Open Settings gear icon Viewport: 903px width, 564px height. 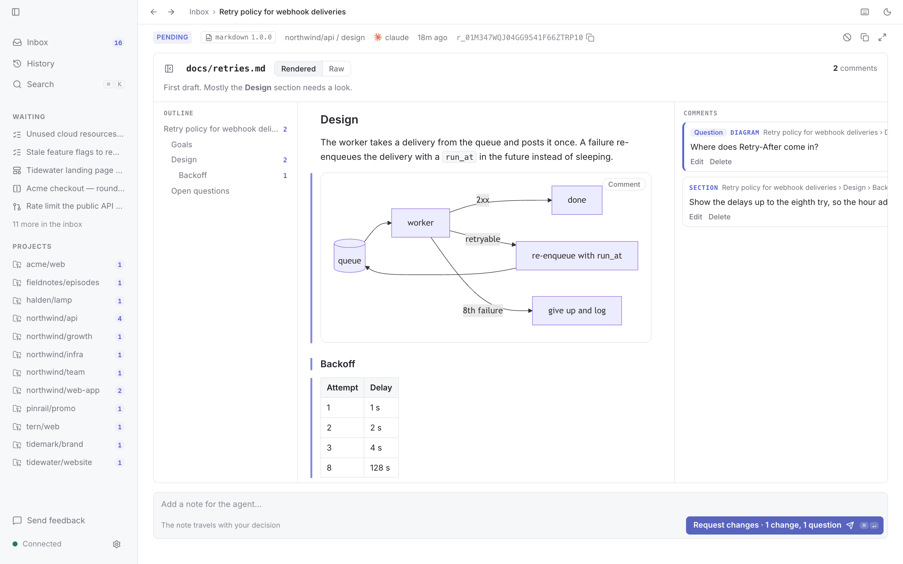pos(116,544)
